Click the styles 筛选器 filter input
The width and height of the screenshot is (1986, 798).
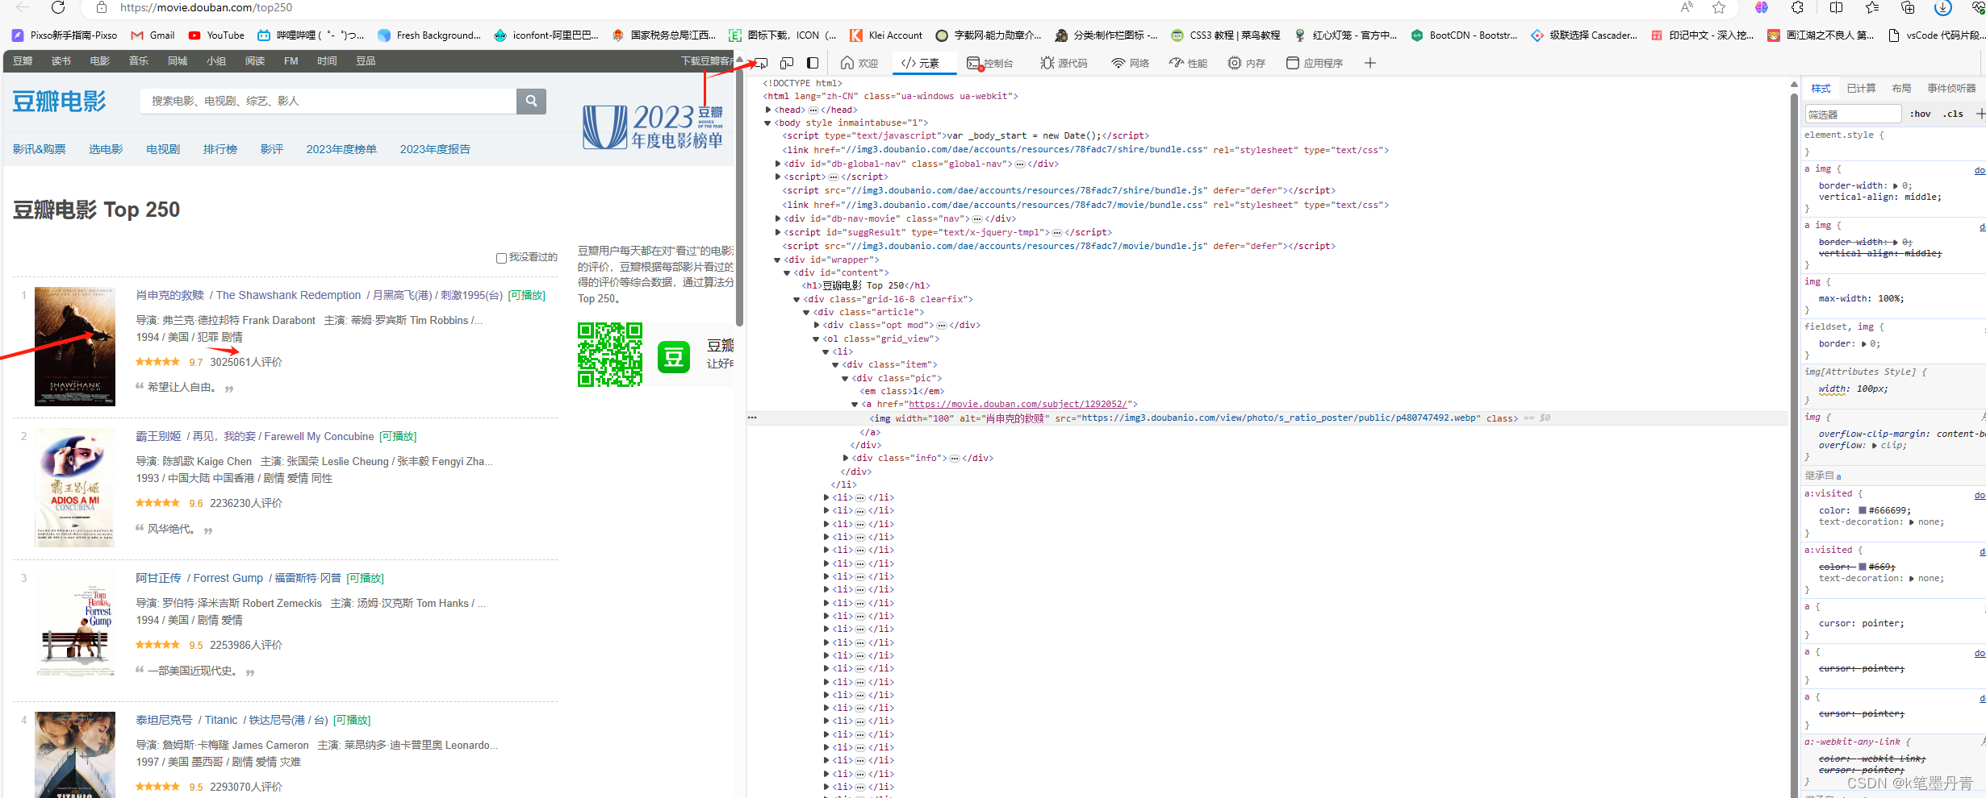[1853, 114]
